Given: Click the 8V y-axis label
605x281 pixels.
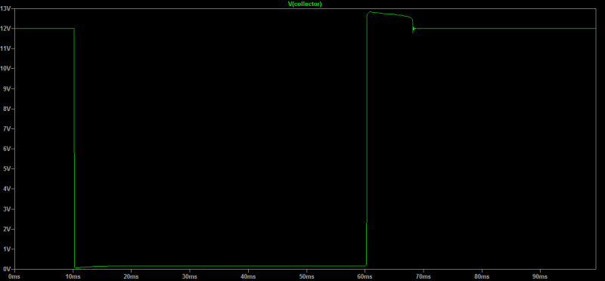Looking at the screenshot, I should [x=7, y=109].
